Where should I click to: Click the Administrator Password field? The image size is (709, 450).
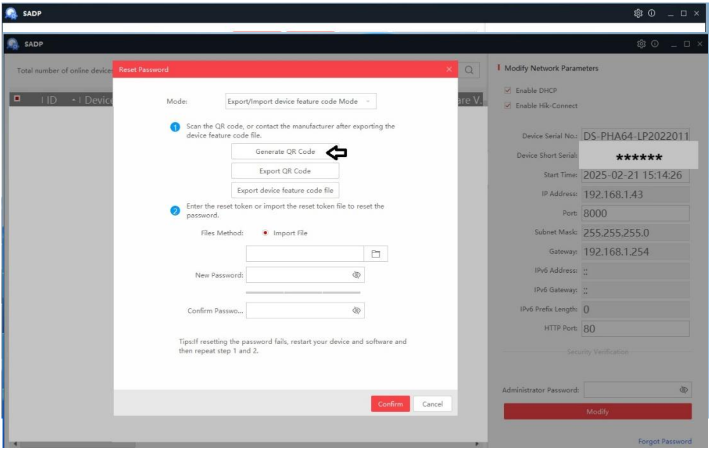[637, 390]
